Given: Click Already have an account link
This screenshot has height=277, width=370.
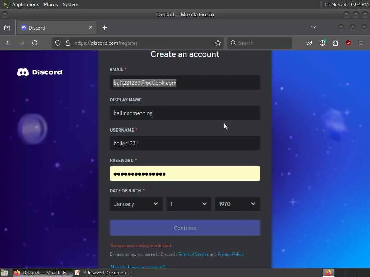Looking at the screenshot, I should [x=138, y=267].
